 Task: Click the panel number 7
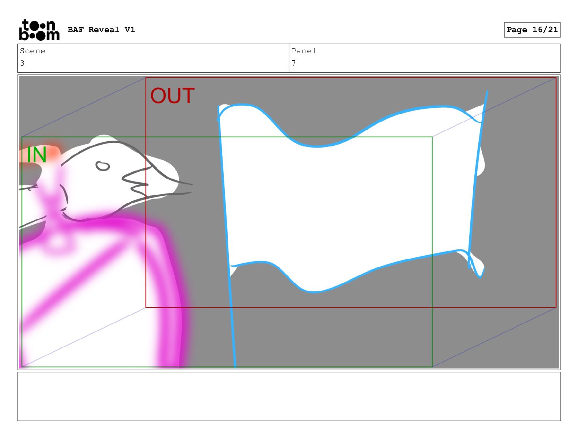coord(294,63)
